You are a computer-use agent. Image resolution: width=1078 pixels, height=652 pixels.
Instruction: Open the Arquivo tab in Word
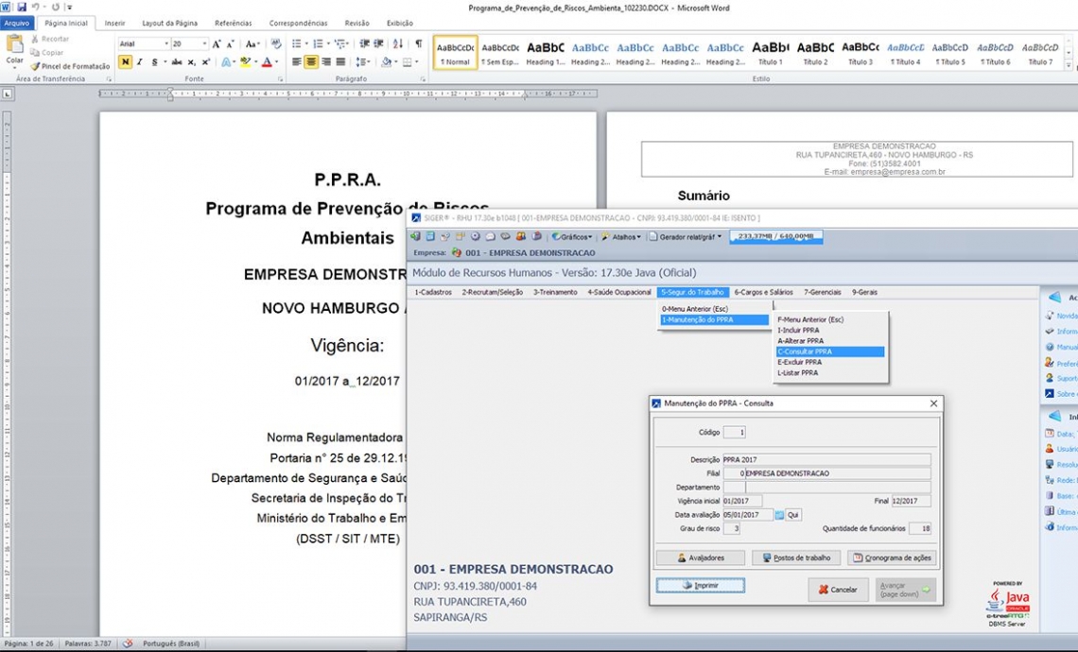[x=16, y=23]
